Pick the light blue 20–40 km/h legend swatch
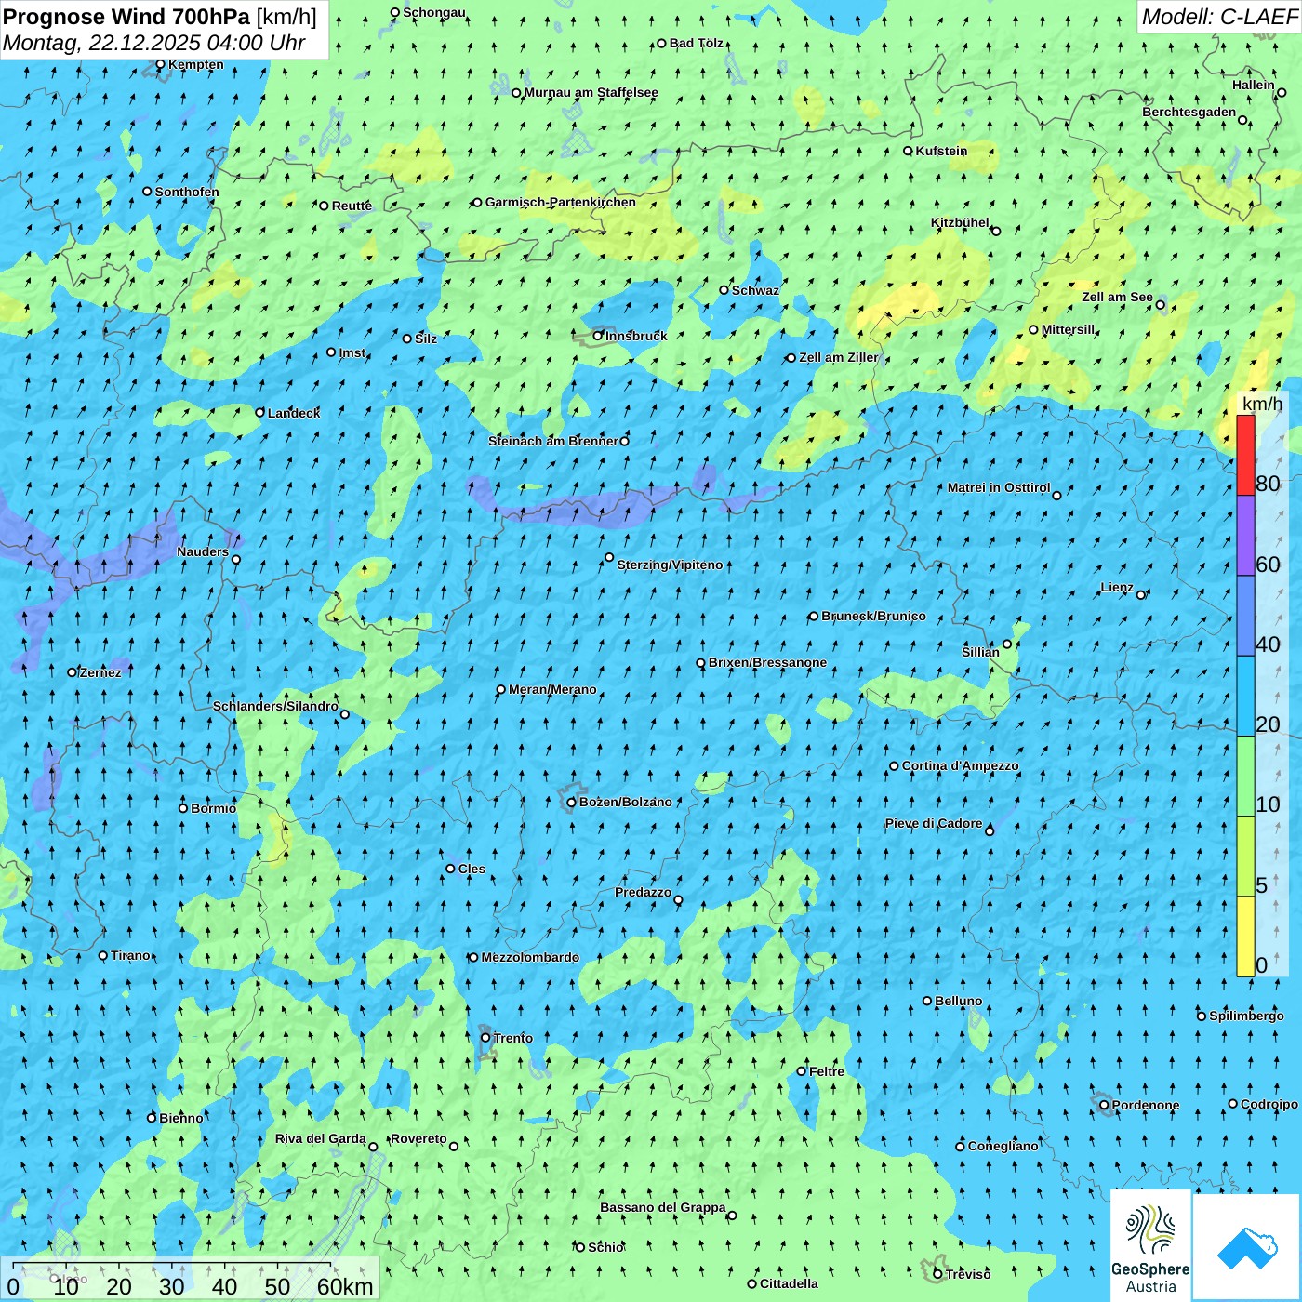 tap(1245, 696)
